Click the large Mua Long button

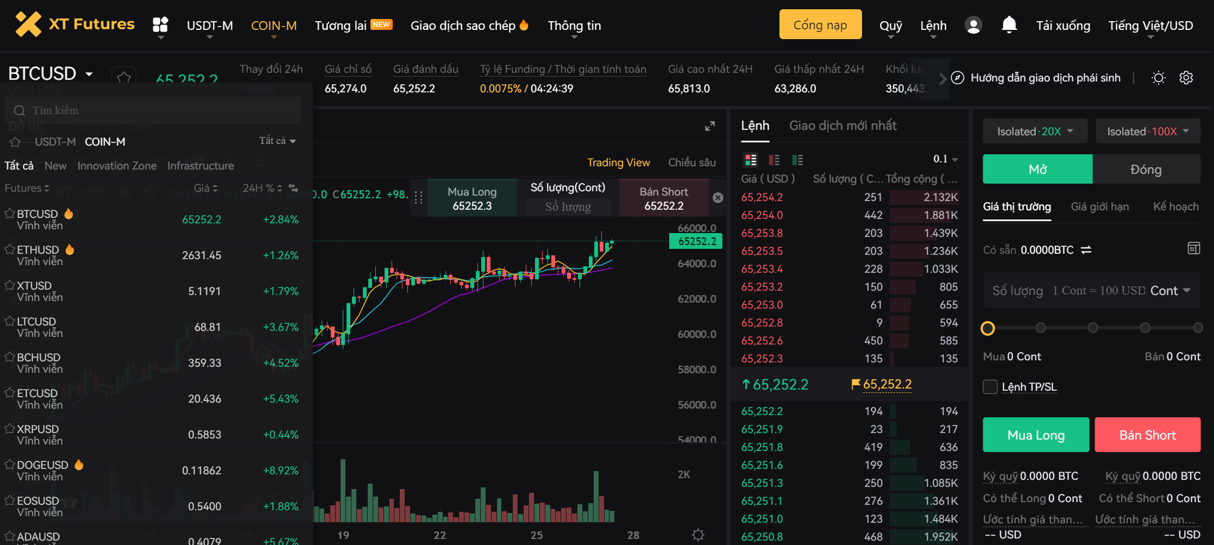1036,435
